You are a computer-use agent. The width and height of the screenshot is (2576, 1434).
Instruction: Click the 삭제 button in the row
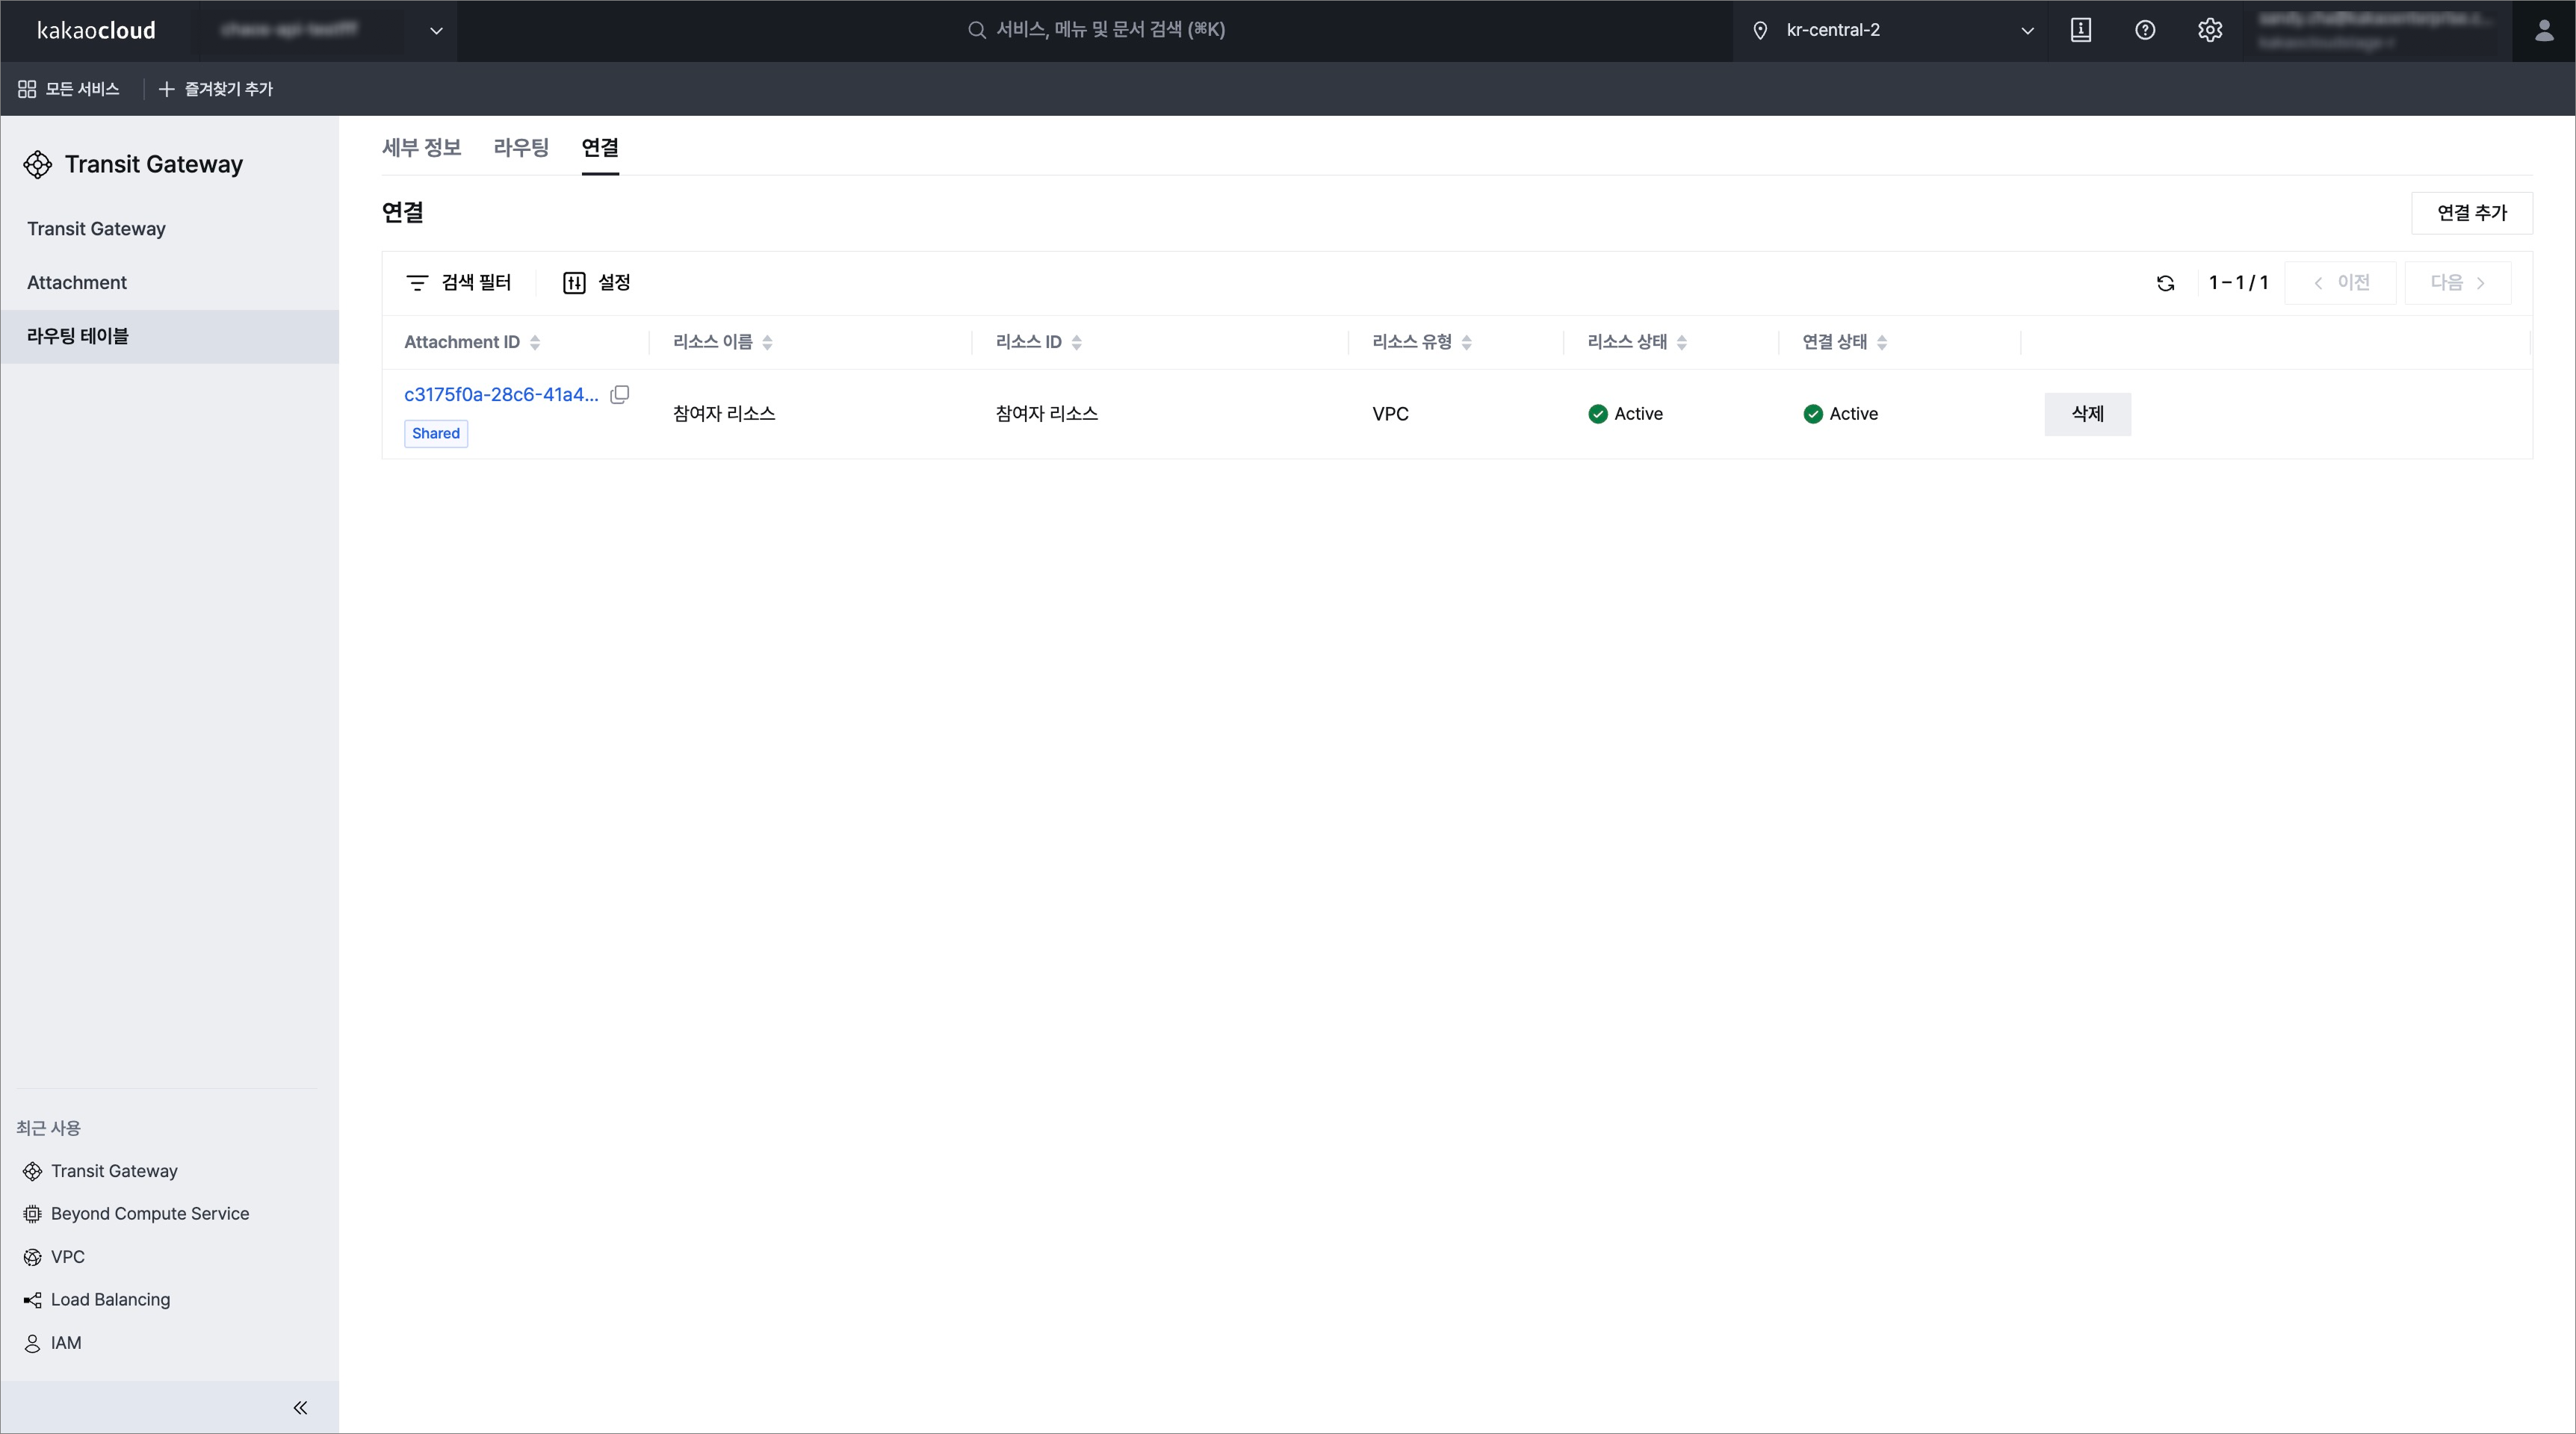tap(2087, 414)
